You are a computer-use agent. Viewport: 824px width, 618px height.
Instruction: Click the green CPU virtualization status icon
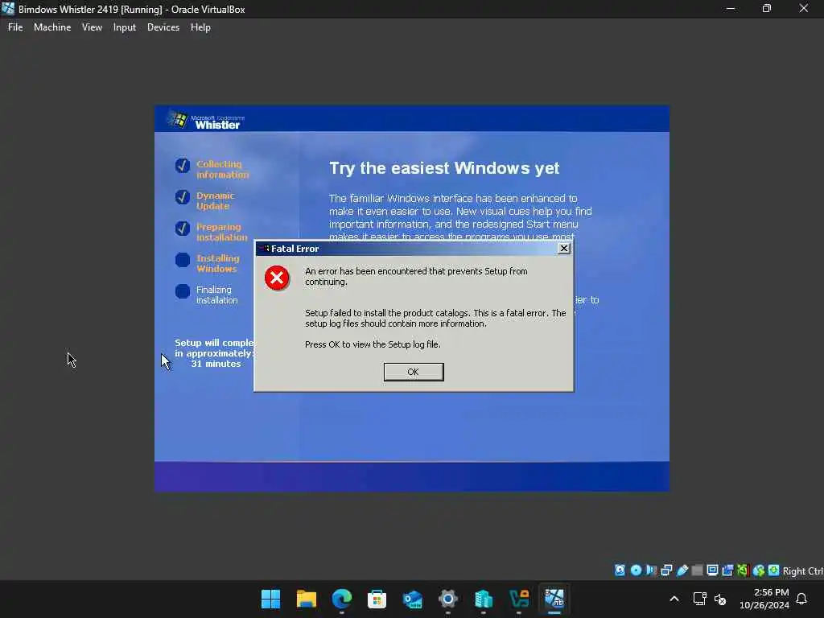(x=743, y=571)
